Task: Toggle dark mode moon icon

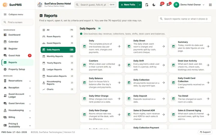Action: click(x=154, y=5)
